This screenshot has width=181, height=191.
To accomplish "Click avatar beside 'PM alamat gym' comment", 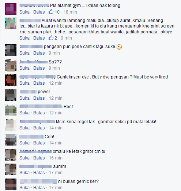I will click(11, 9).
